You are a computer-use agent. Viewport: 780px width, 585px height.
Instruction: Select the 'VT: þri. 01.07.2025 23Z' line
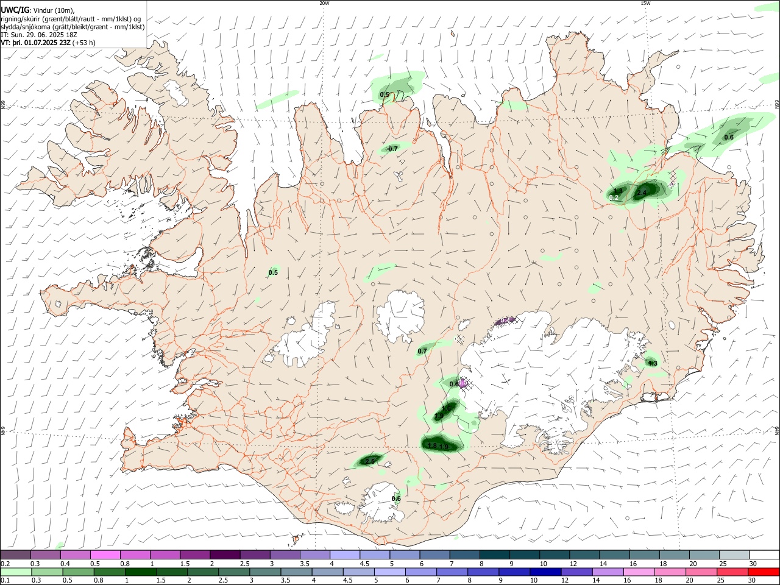click(36, 43)
